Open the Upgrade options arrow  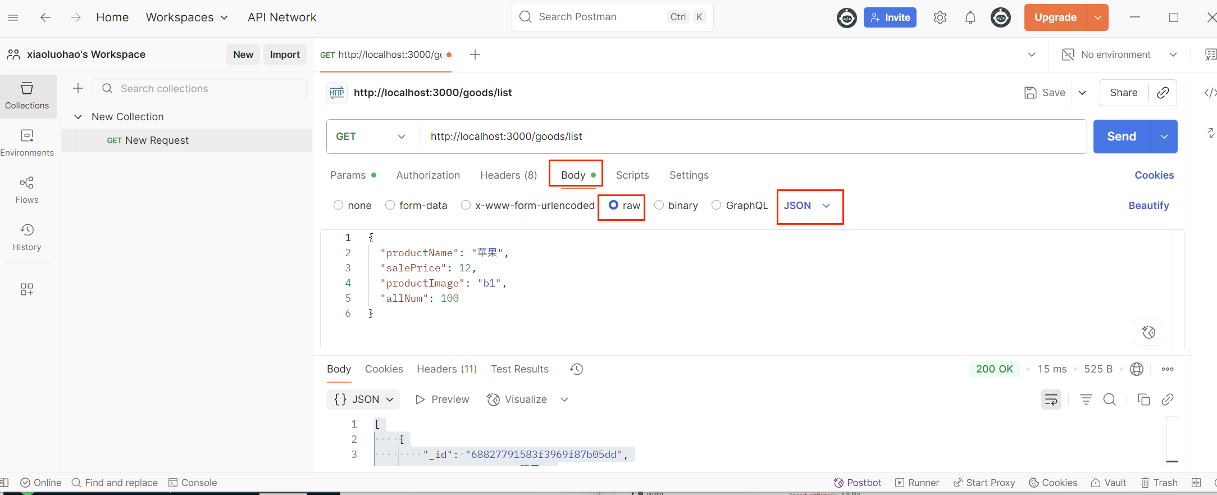click(x=1097, y=17)
